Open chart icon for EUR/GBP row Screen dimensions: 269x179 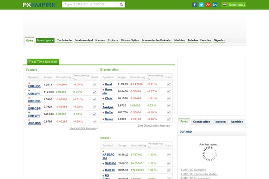click(x=95, y=107)
